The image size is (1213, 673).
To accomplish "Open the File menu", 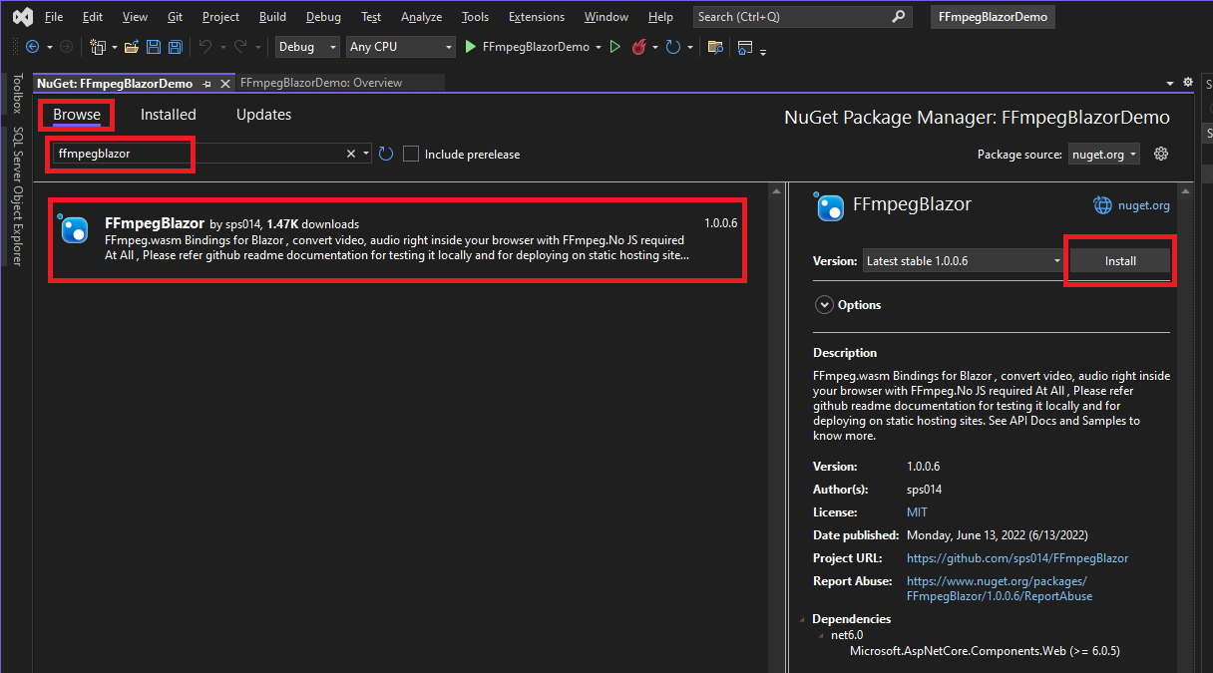I will (x=54, y=17).
